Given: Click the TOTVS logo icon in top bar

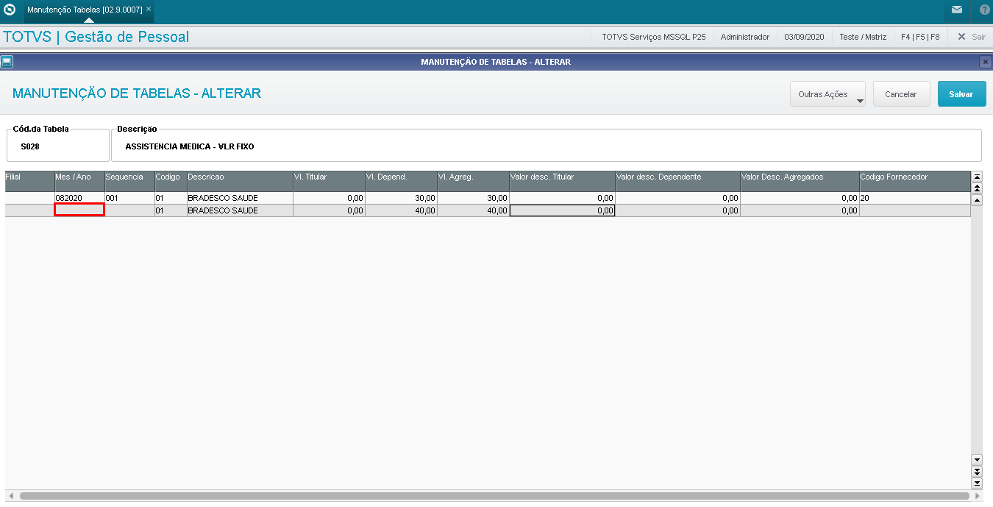Looking at the screenshot, I should coord(10,10).
